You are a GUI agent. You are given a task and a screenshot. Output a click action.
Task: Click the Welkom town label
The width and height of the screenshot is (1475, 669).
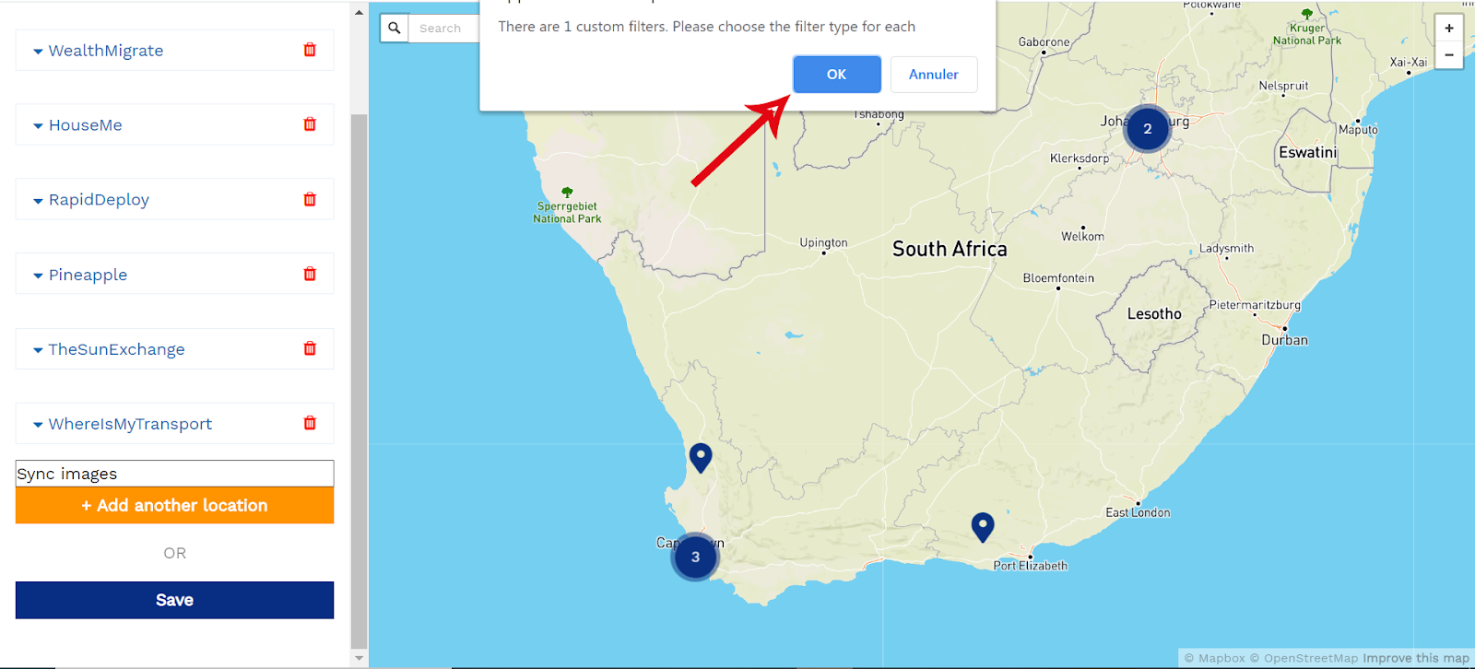1082,237
